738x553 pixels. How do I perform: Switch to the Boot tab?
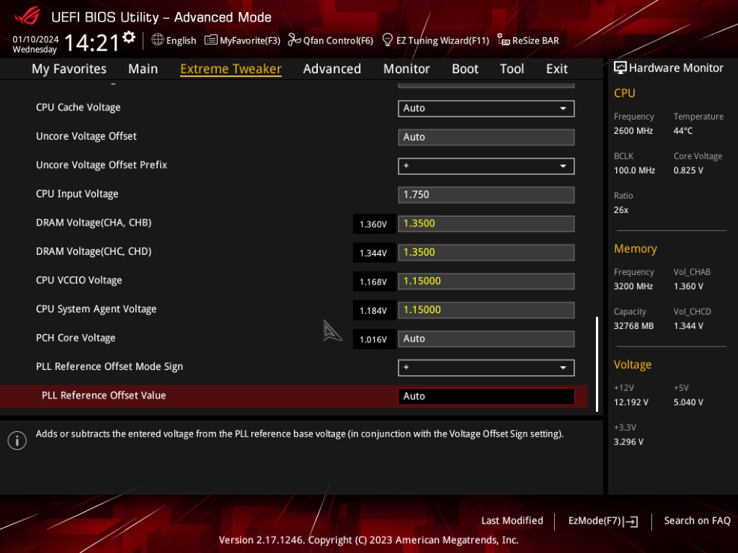tap(465, 69)
